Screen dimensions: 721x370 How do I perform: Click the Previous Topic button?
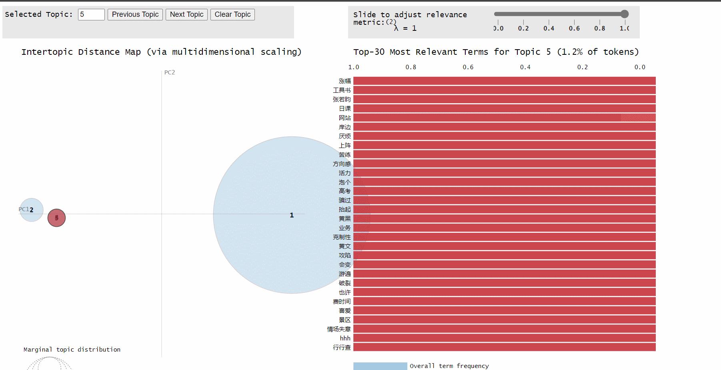point(135,15)
